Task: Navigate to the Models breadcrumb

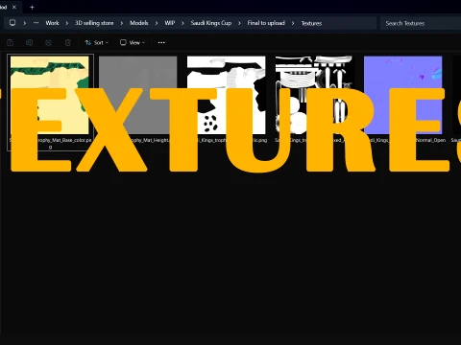Action: pos(139,23)
